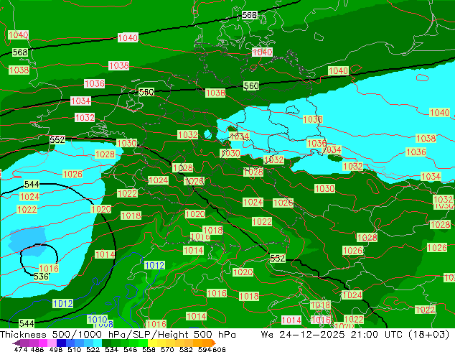Click the legend value 606

click(x=219, y=349)
